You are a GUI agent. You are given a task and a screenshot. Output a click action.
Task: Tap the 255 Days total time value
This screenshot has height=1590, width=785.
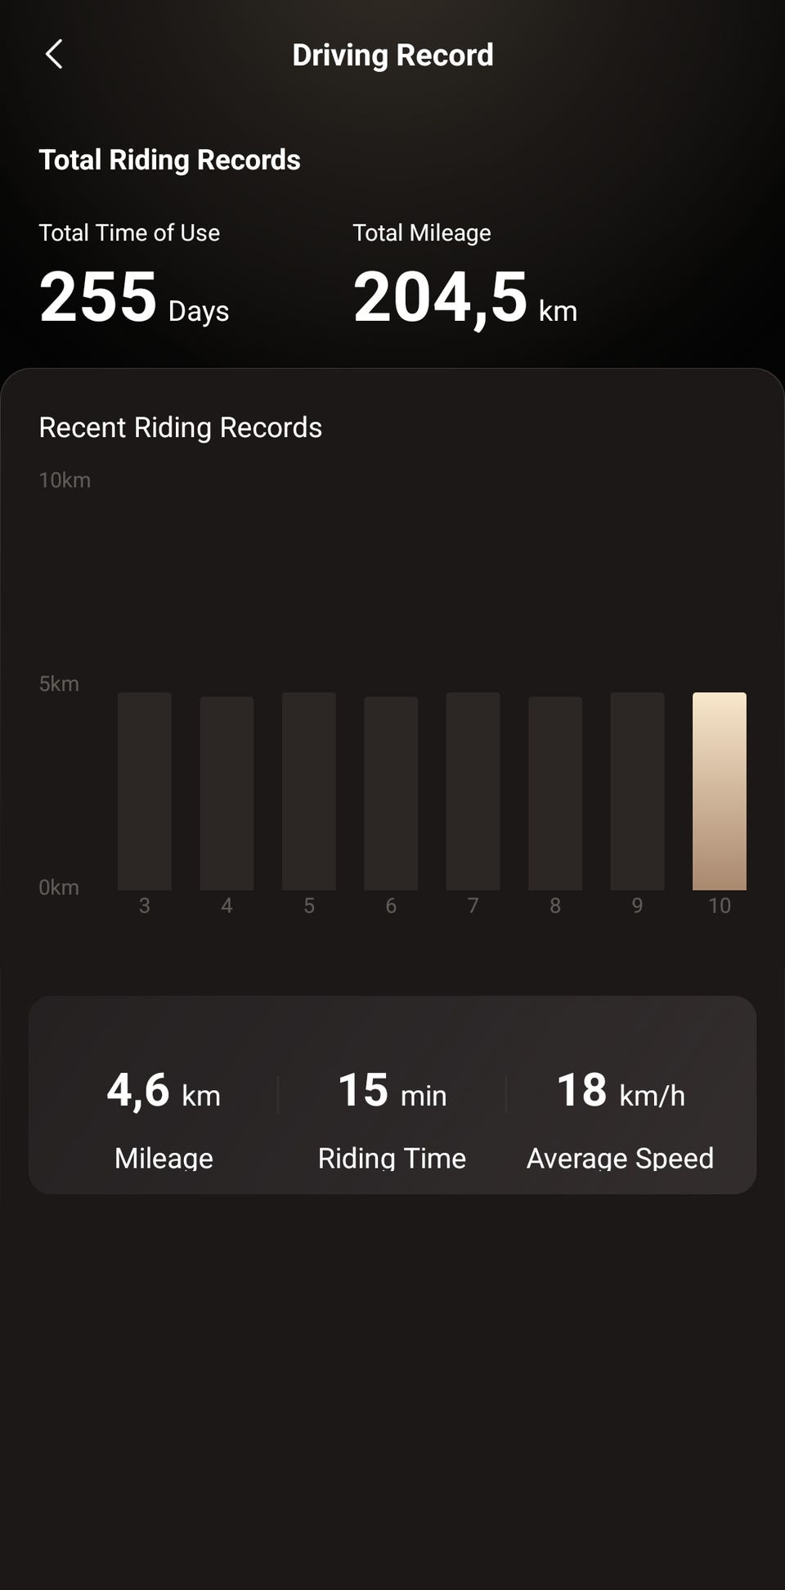(x=133, y=297)
